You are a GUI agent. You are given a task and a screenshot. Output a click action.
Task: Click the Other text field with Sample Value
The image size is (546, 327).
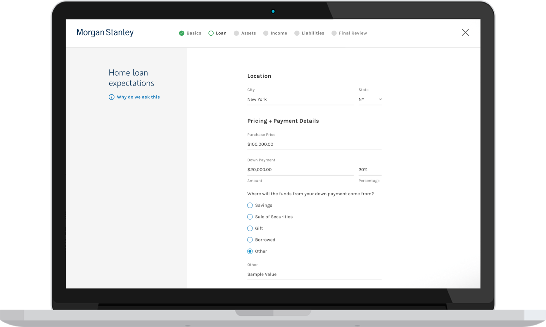pos(315,274)
